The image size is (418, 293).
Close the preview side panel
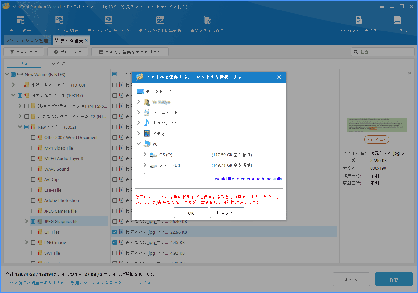pyautogui.click(x=409, y=73)
